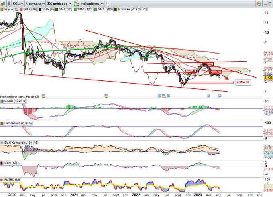Click the black SMA (4) color swatch
The height and width of the screenshot is (197, 273).
click(x=40, y=10)
